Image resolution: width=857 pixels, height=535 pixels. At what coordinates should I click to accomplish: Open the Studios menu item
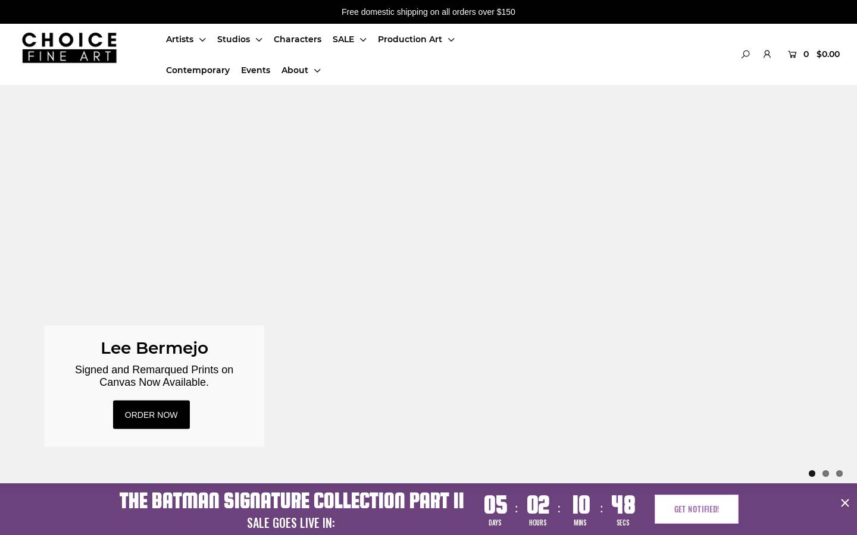click(233, 39)
